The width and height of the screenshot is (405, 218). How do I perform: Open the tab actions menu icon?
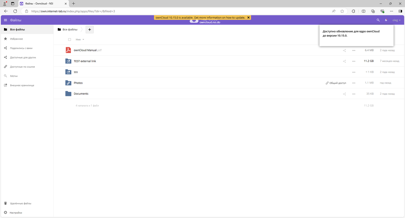pyautogui.click(x=12, y=3)
